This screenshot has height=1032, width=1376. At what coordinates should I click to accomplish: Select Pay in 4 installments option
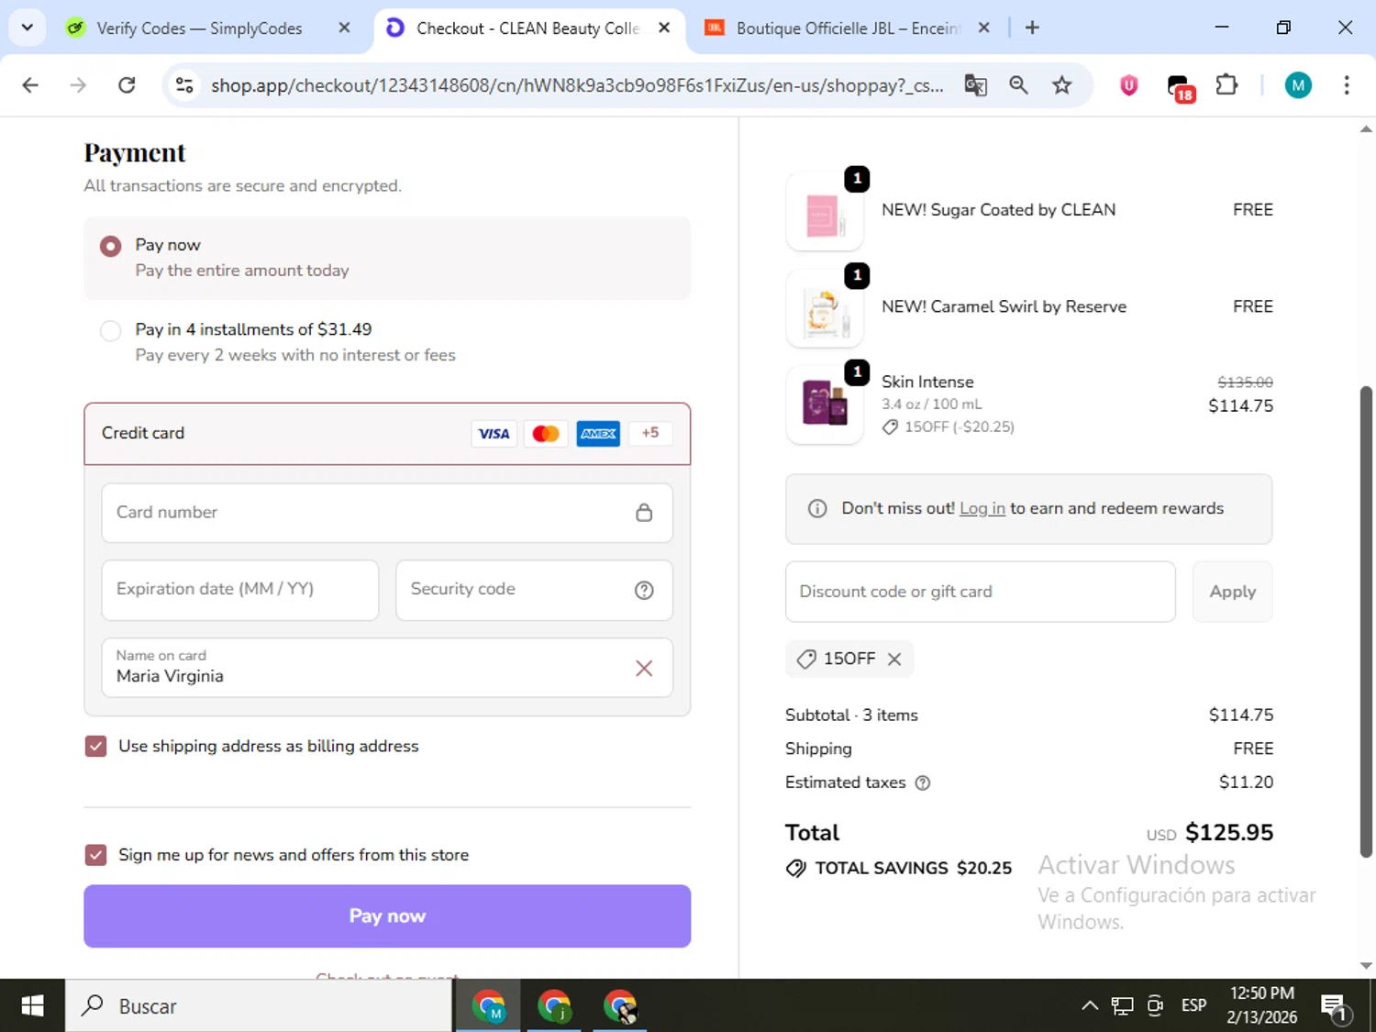pyautogui.click(x=110, y=330)
